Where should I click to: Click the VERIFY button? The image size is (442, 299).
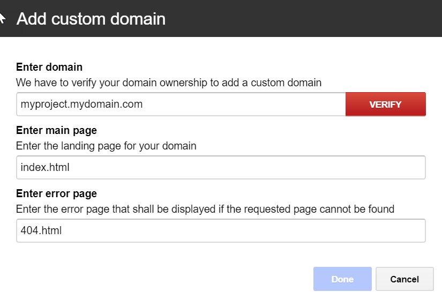coord(385,104)
